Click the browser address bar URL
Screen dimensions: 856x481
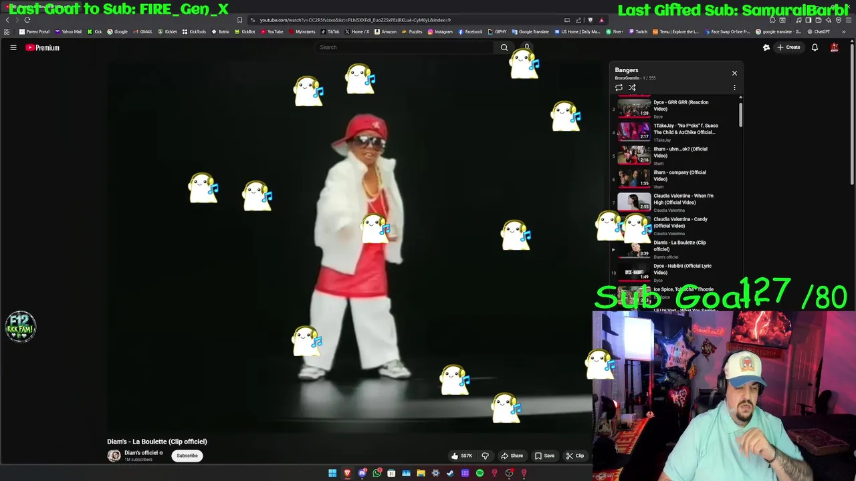(x=355, y=20)
